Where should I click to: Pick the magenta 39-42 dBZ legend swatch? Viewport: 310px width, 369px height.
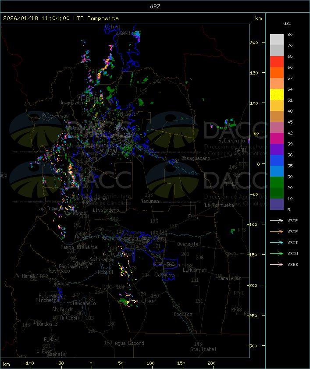point(277,138)
